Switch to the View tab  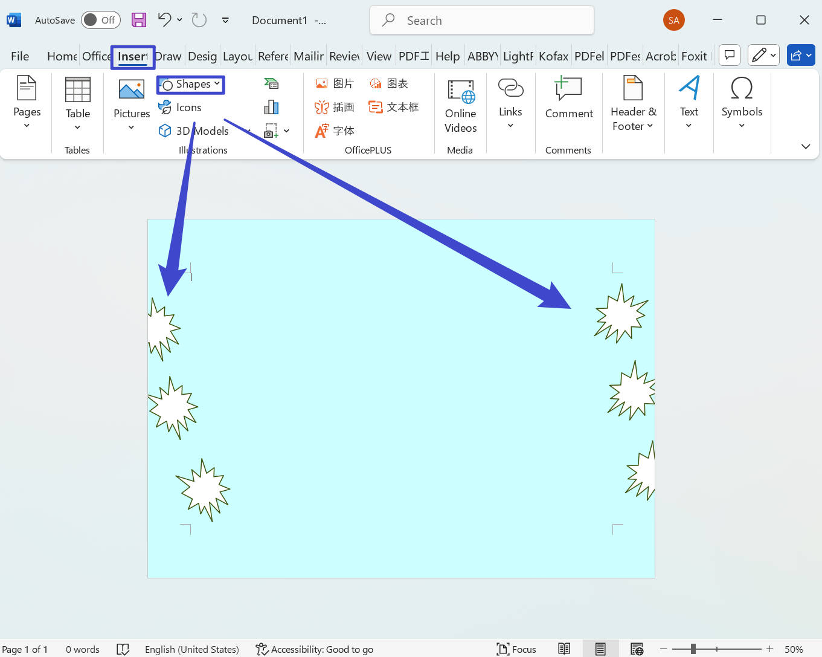click(379, 56)
